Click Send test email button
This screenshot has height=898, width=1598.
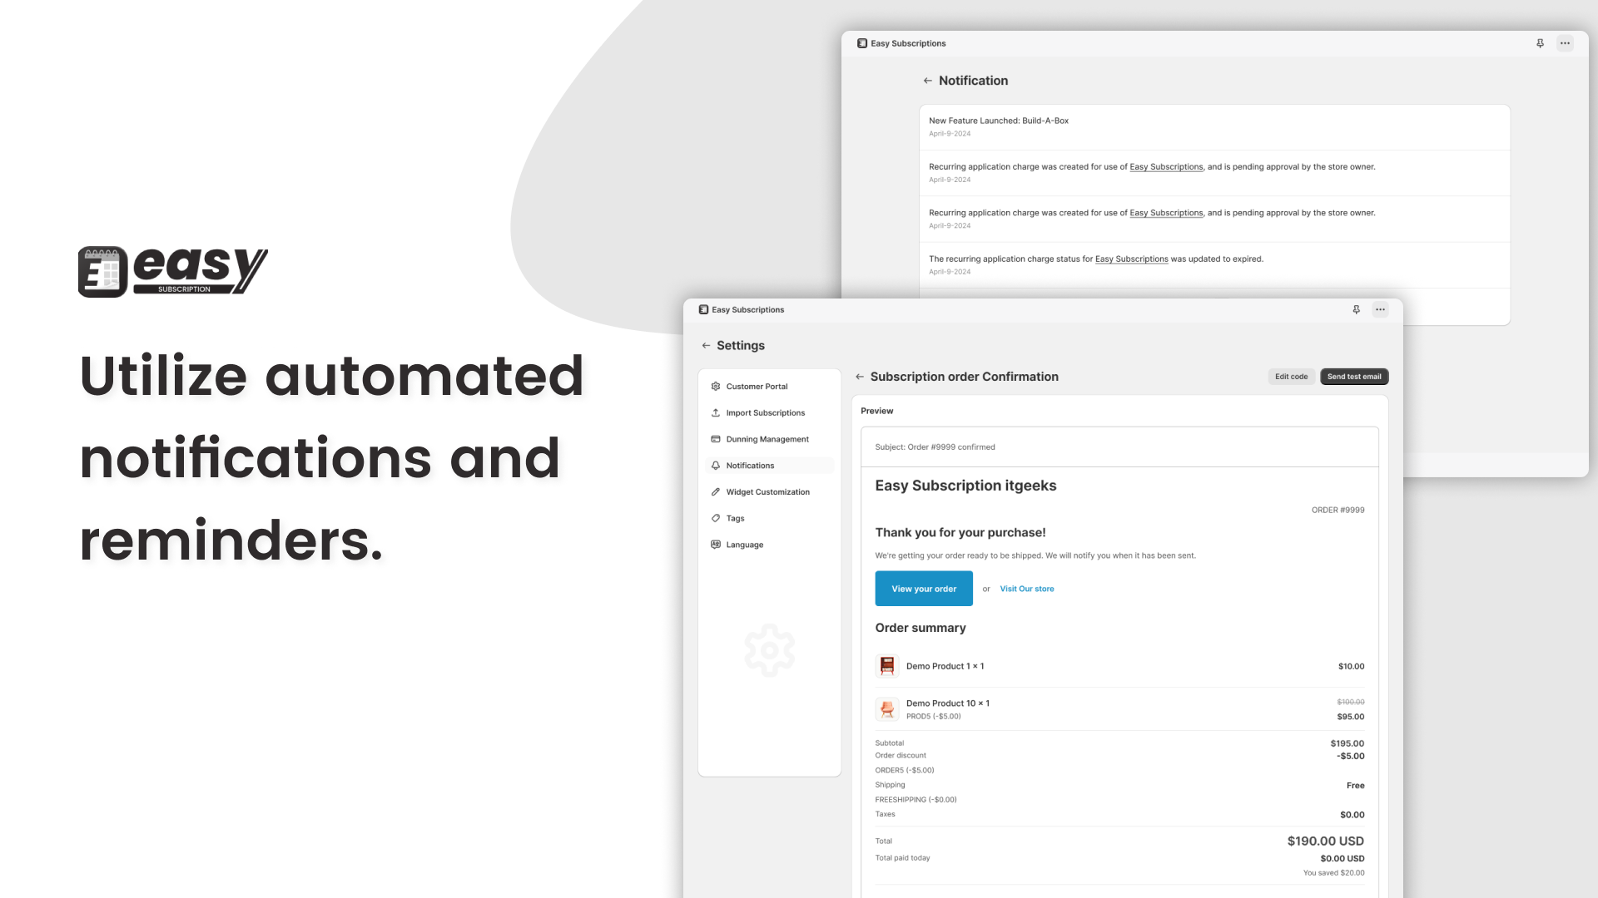(x=1354, y=376)
